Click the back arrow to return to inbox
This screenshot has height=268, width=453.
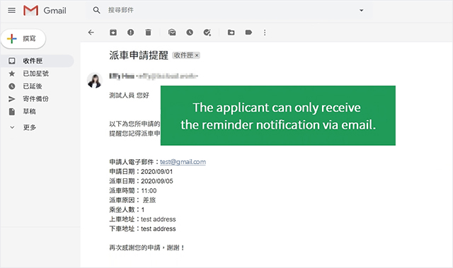point(91,33)
